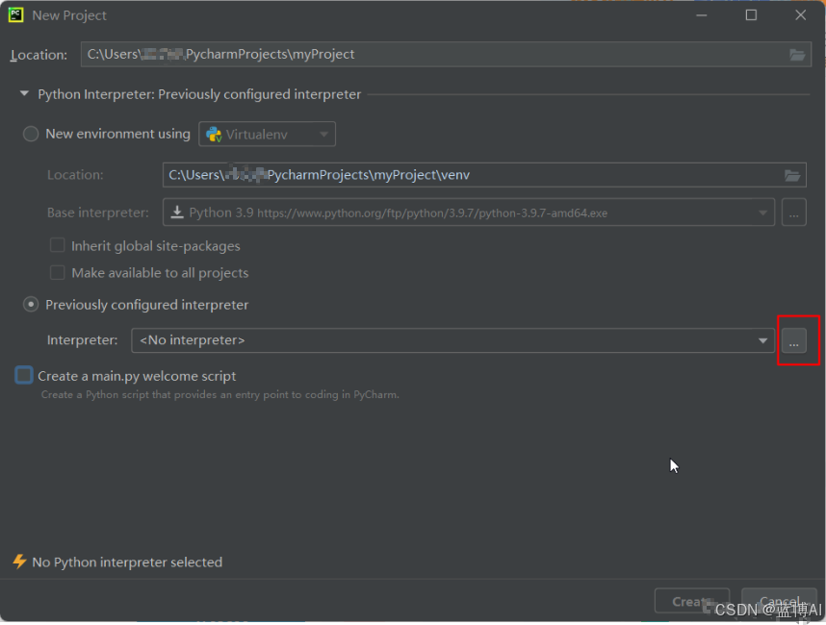Click the Python Virtualenv icon

[214, 135]
